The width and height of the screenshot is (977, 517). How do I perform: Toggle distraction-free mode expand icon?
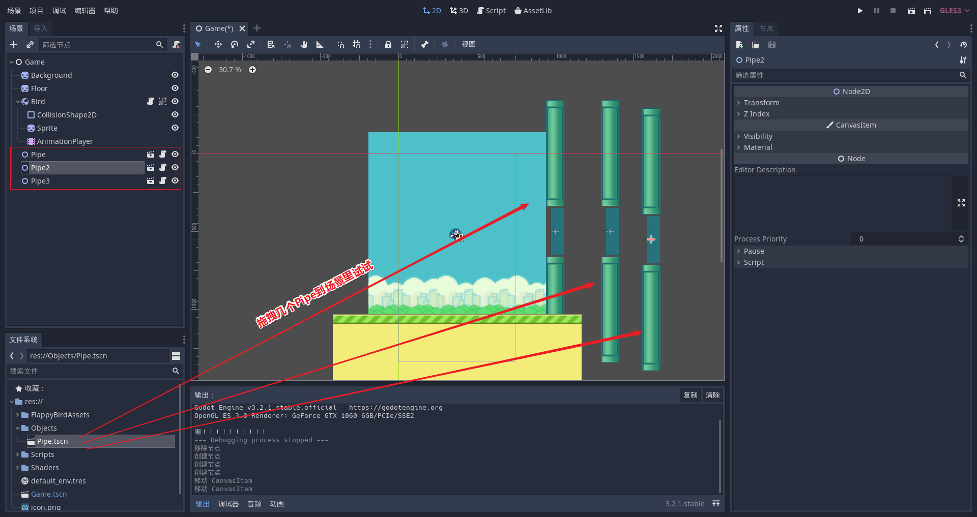click(719, 28)
